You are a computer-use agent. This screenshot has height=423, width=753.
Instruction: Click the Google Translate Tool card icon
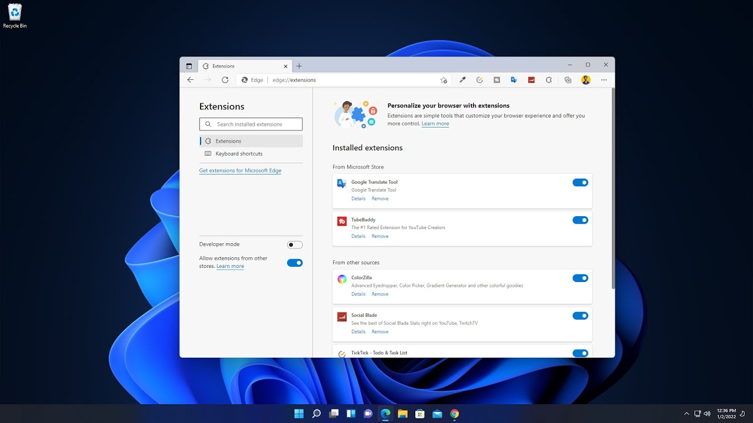(x=342, y=183)
